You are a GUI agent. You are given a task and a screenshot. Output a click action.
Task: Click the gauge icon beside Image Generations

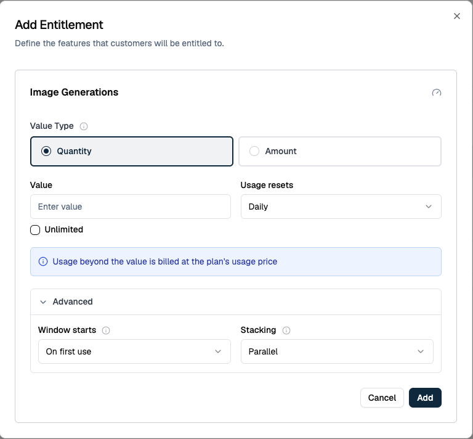pyautogui.click(x=437, y=92)
